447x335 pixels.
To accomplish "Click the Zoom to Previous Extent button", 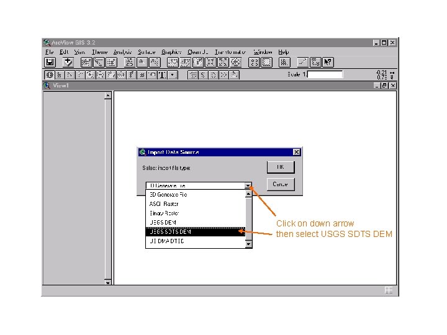I will click(235, 62).
